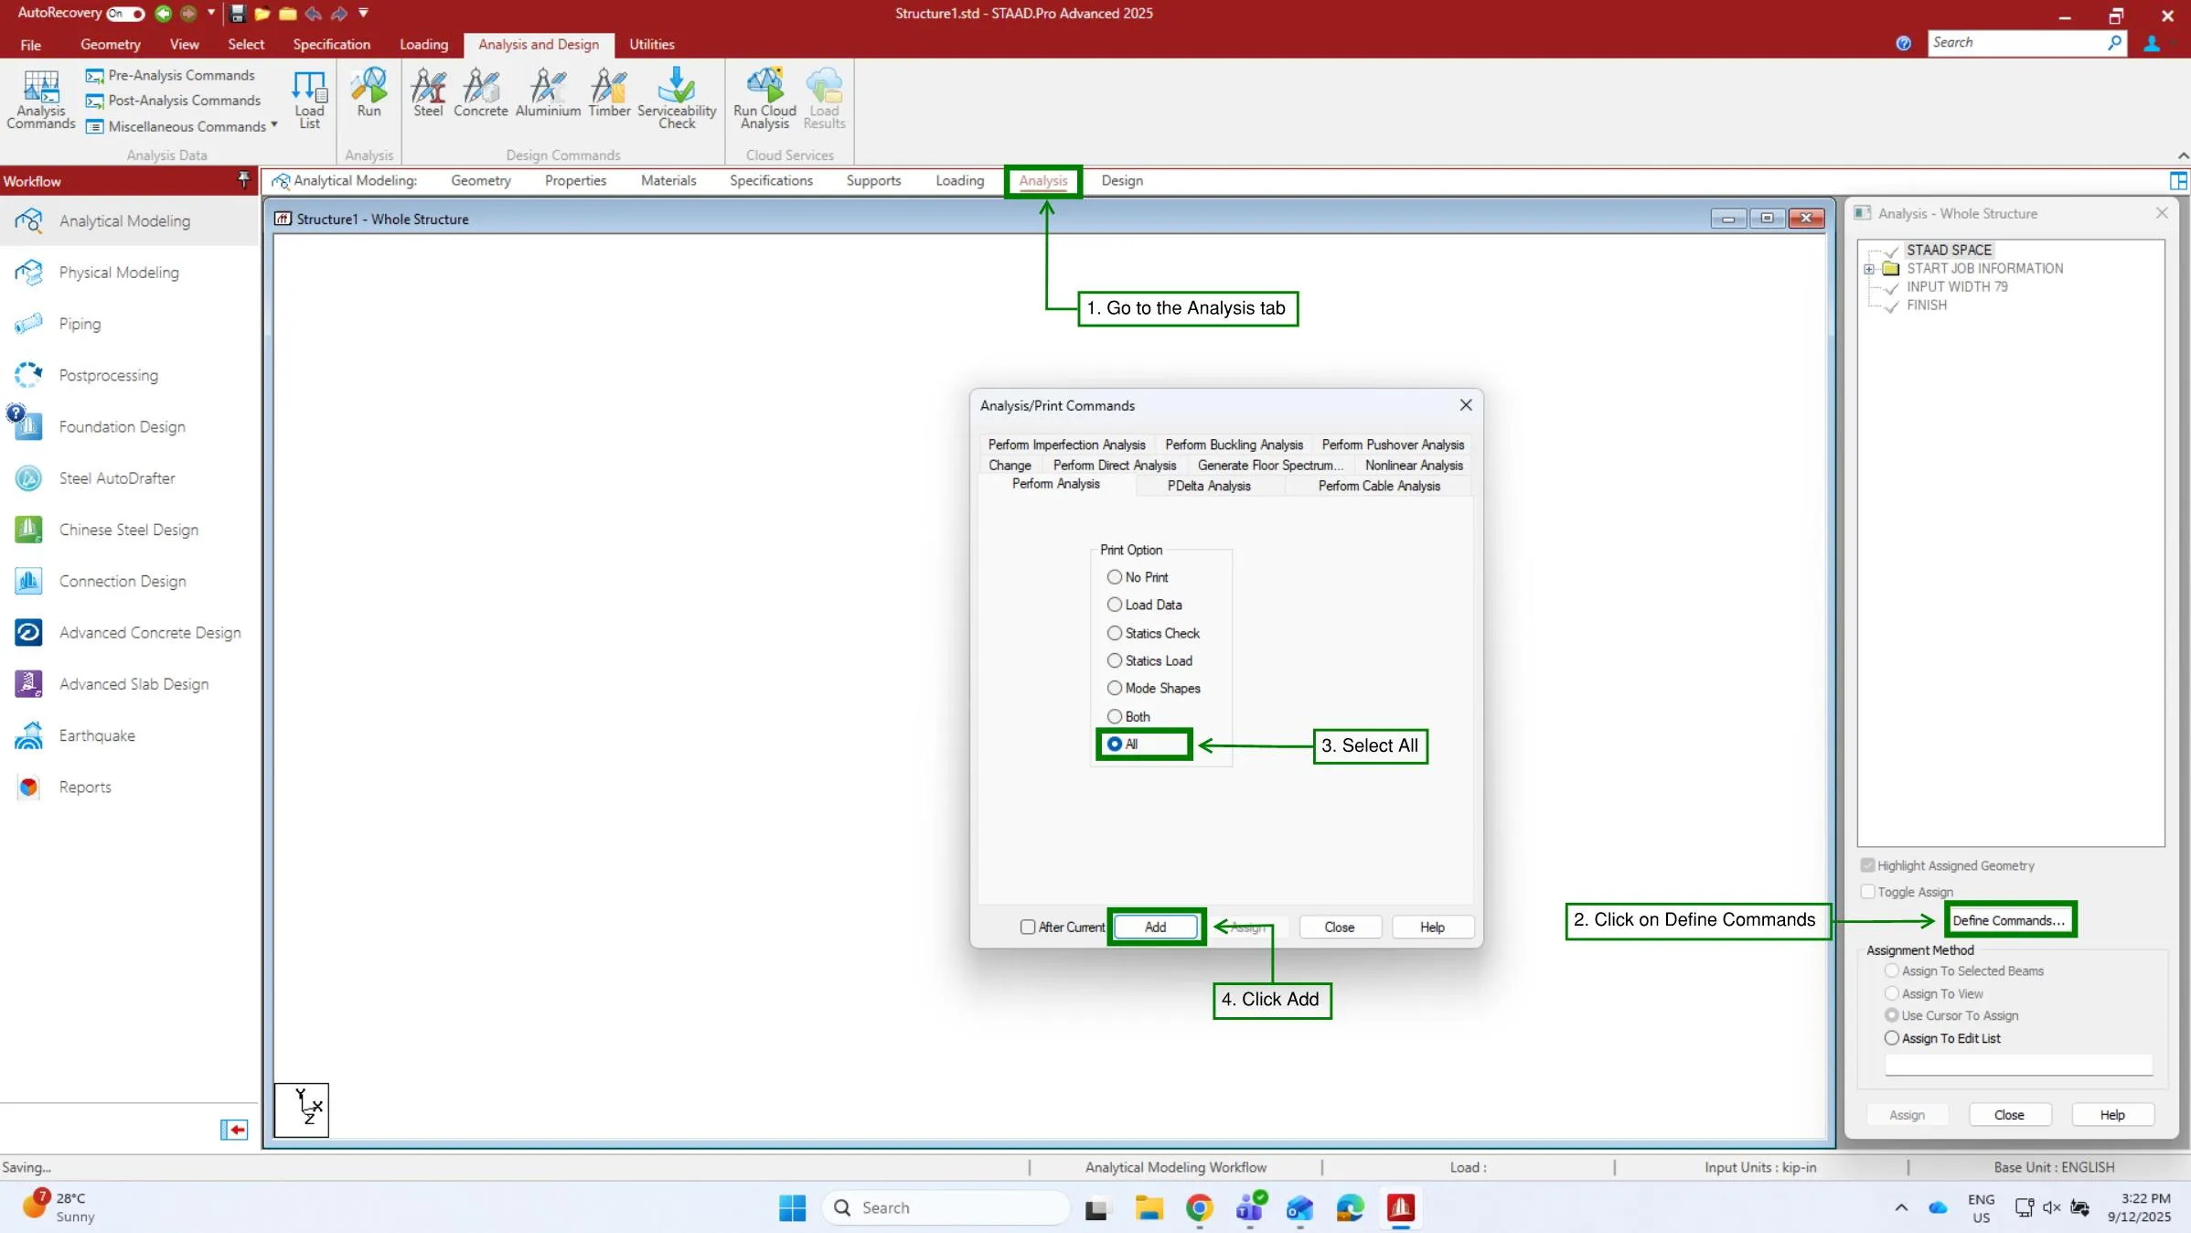Open Concrete design commands
The width and height of the screenshot is (2191, 1233).
point(480,91)
